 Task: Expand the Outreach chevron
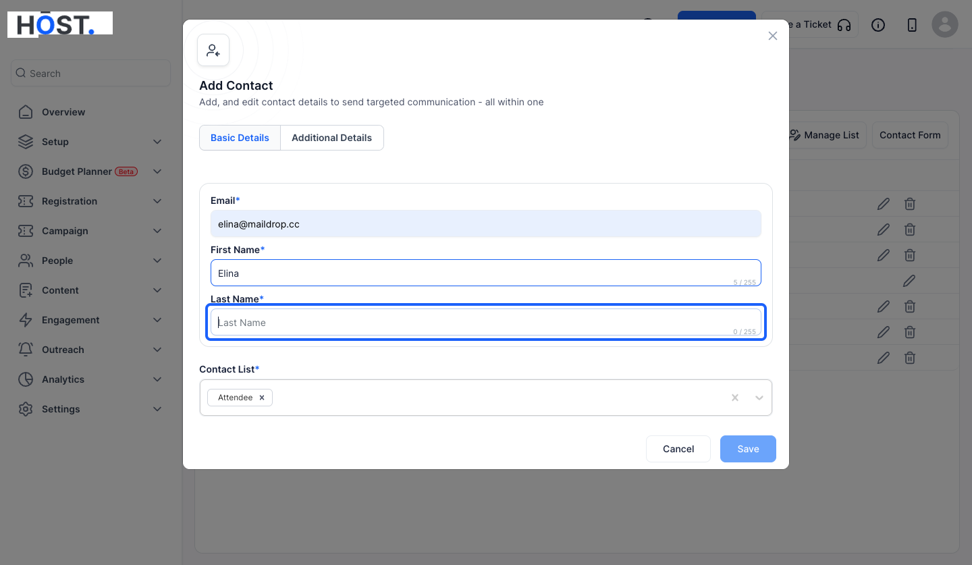(x=157, y=350)
